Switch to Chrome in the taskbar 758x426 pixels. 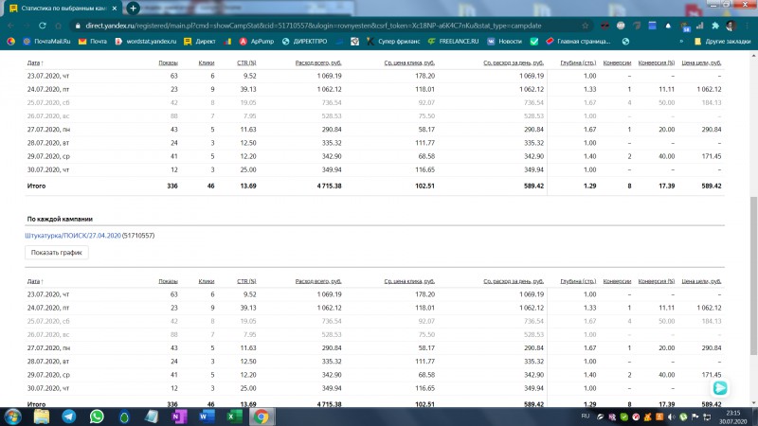point(262,417)
